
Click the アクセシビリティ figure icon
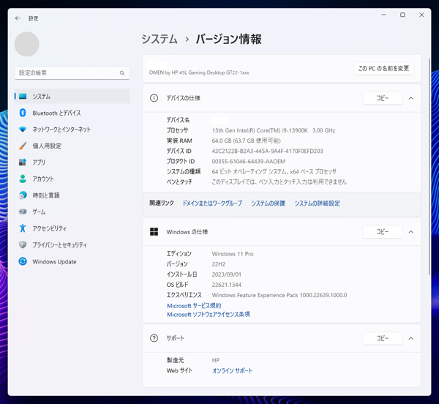click(x=23, y=228)
